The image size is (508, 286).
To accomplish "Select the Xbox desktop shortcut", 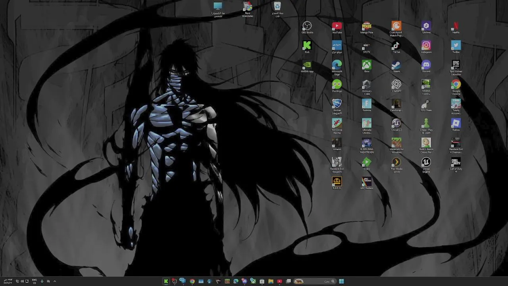I will pyautogui.click(x=367, y=66).
